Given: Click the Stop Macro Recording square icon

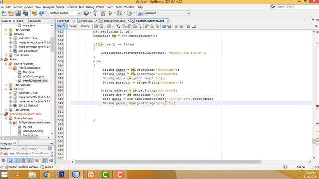Looking at the screenshot, I should pos(182,26).
